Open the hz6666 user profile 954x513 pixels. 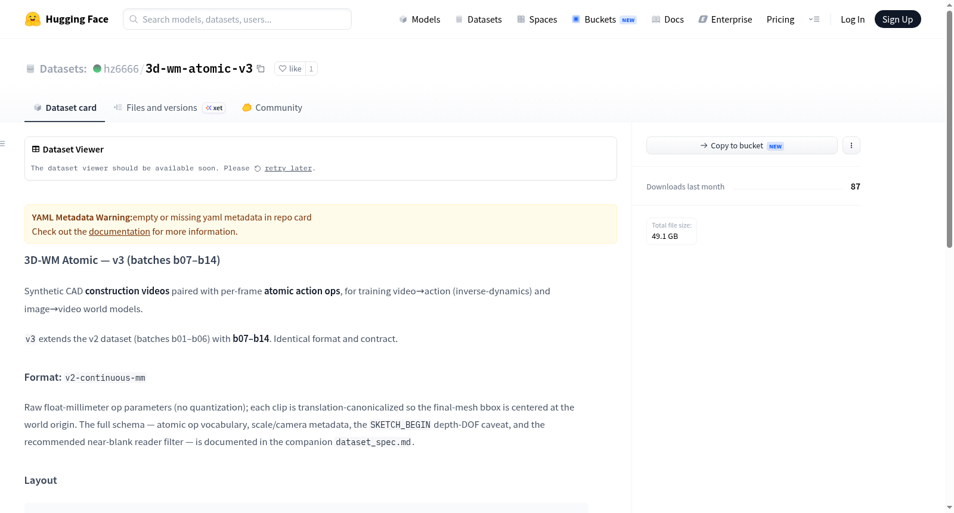tap(121, 69)
